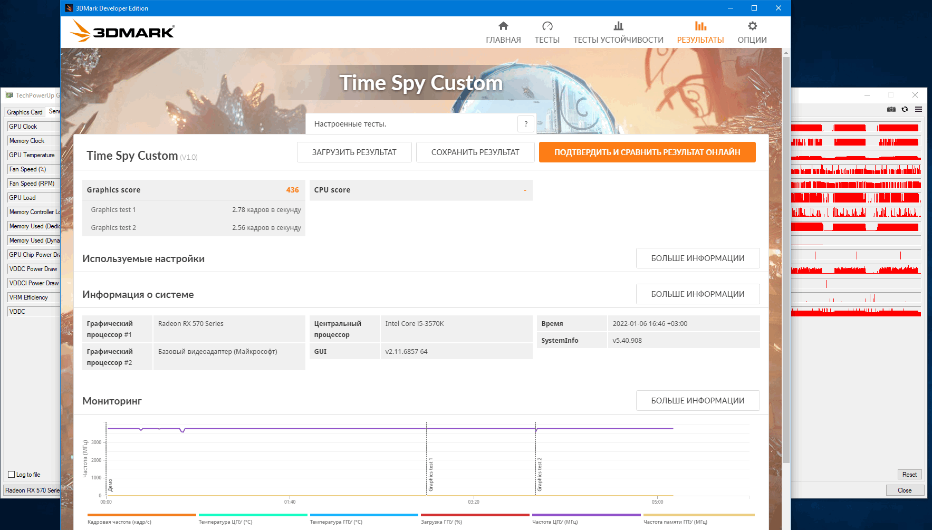Click the Radeon RX 570 Series system info cell

pyautogui.click(x=229, y=329)
